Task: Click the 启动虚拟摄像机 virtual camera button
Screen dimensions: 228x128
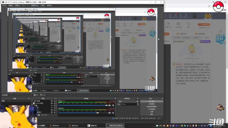Action: [152, 107]
